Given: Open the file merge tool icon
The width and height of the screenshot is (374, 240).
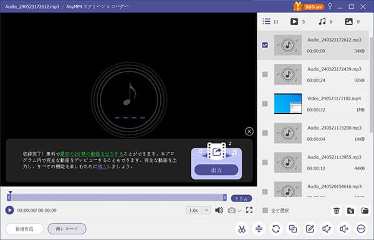Looking at the screenshot, I should (x=293, y=229).
